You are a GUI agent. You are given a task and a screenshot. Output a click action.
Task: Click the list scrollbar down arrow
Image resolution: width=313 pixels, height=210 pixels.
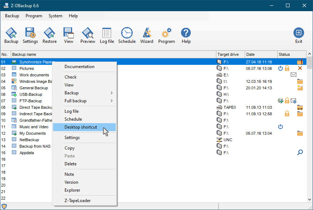pos(309,200)
